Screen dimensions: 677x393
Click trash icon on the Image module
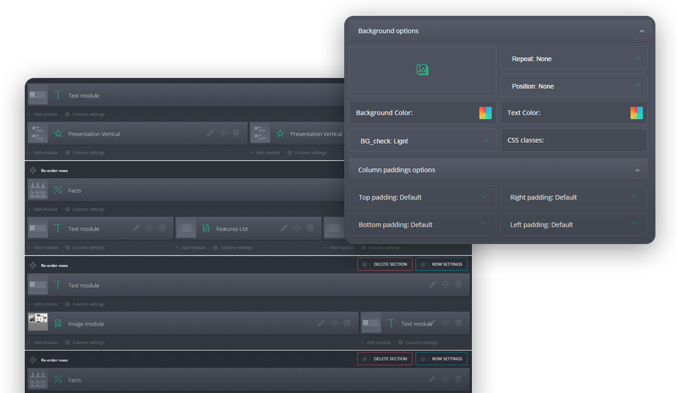(x=347, y=323)
